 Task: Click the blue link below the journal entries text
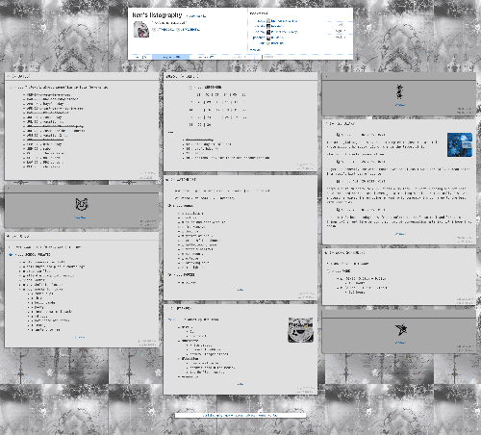[x=400, y=234]
